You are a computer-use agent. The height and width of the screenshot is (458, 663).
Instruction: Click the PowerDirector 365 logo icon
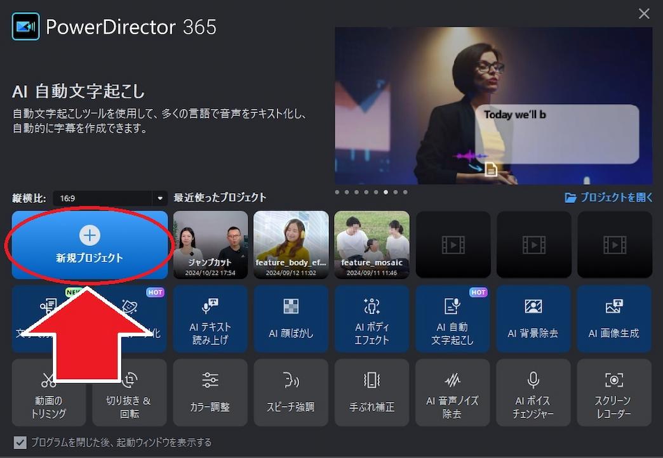tap(26, 26)
